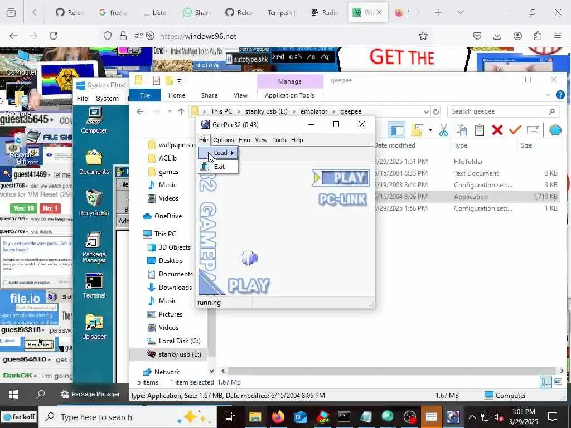Switch to large icons view in Explorer status bar

pyautogui.click(x=558, y=382)
